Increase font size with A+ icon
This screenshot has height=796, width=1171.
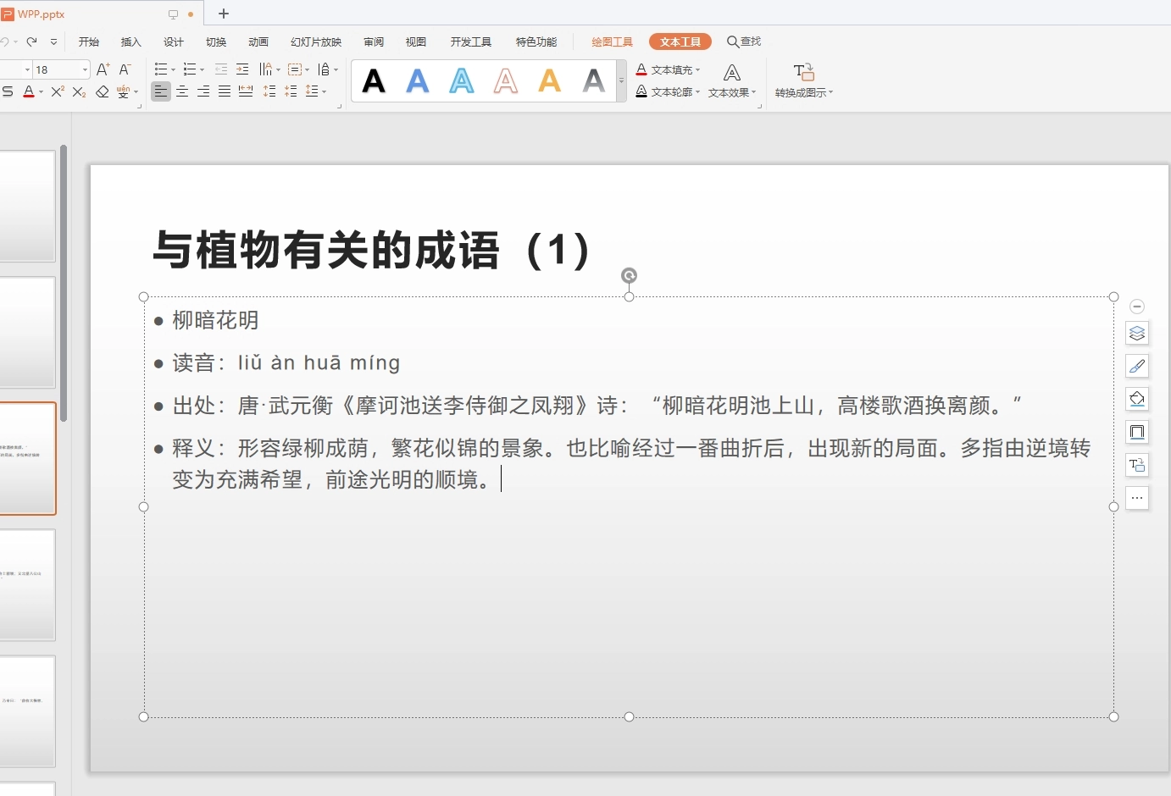tap(103, 69)
